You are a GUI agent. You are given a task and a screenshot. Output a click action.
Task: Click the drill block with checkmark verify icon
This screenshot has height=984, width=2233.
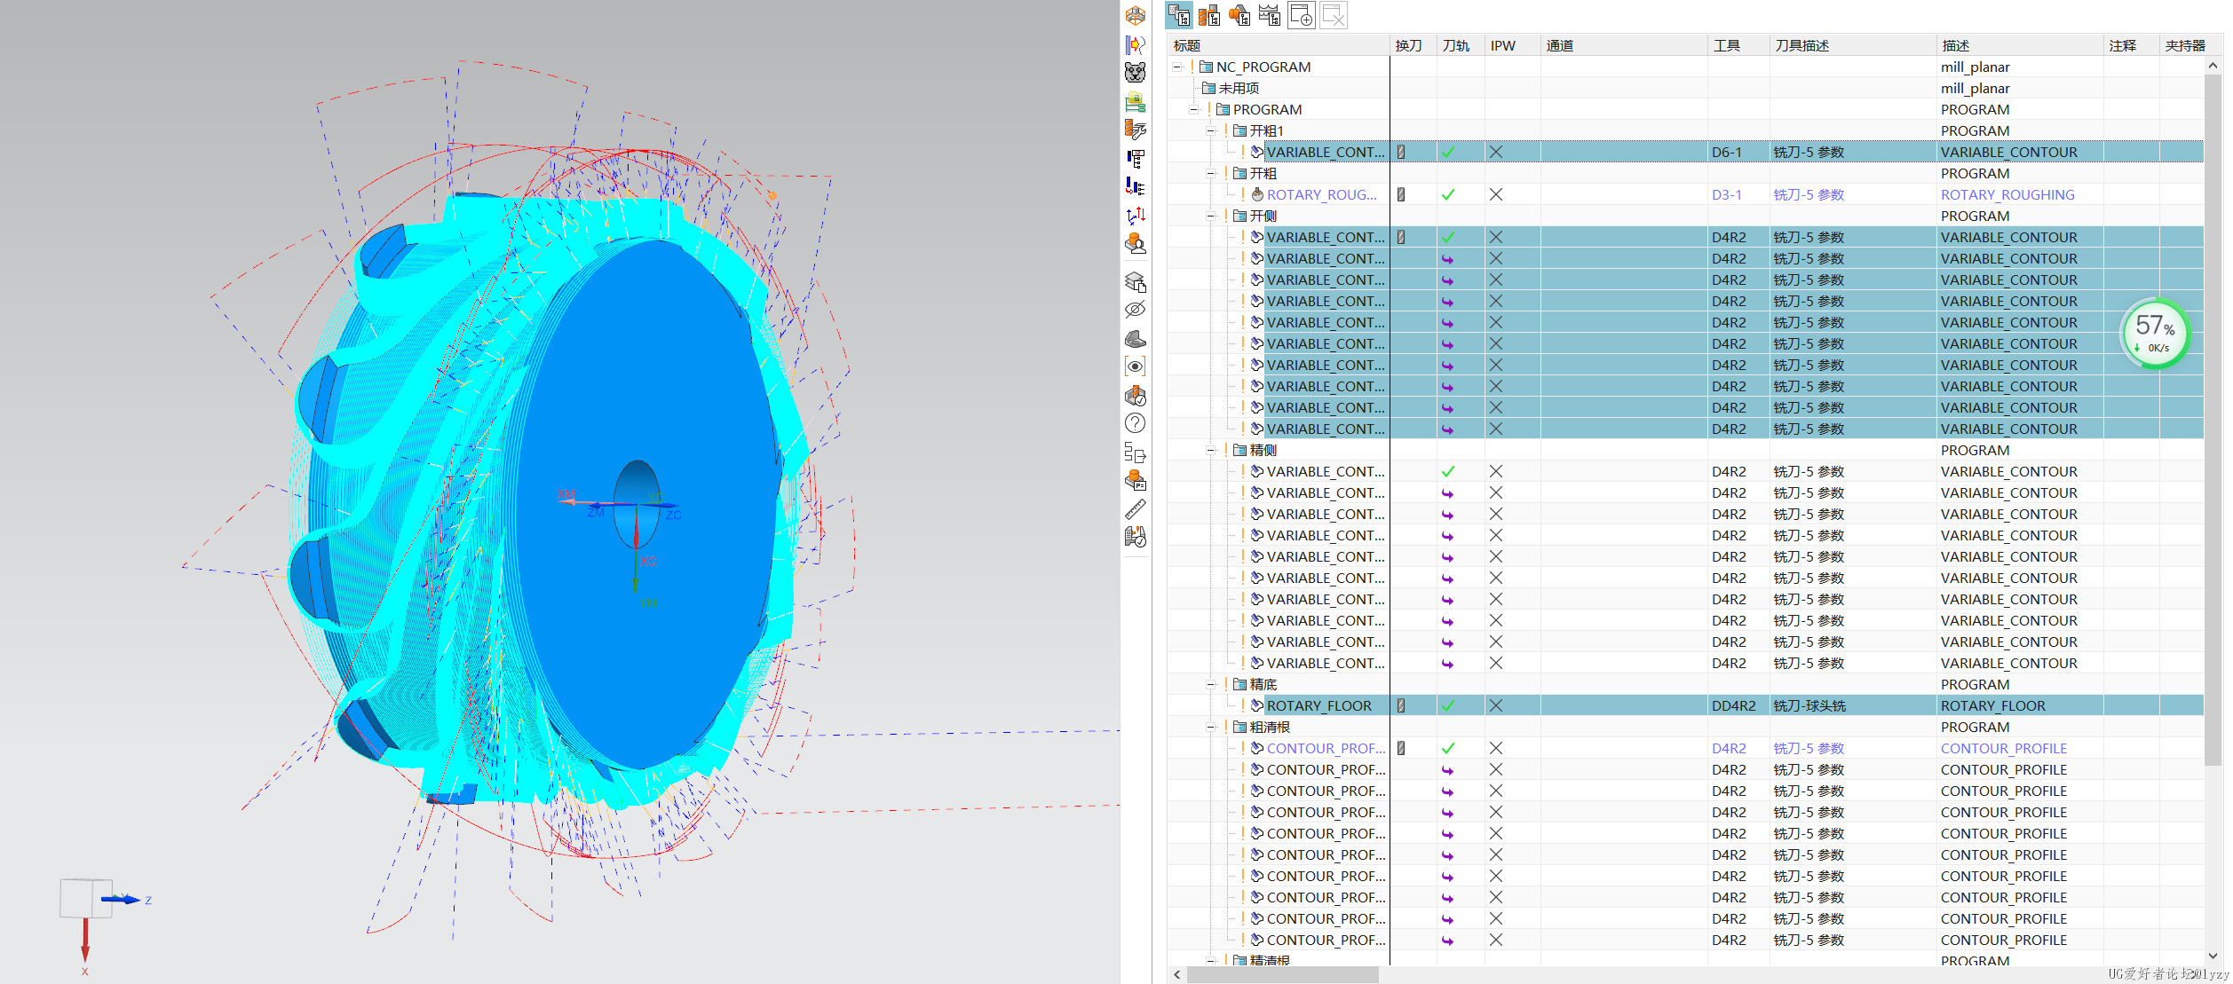(x=1136, y=395)
